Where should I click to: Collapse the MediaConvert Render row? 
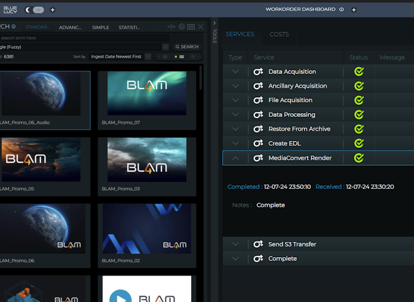click(235, 158)
